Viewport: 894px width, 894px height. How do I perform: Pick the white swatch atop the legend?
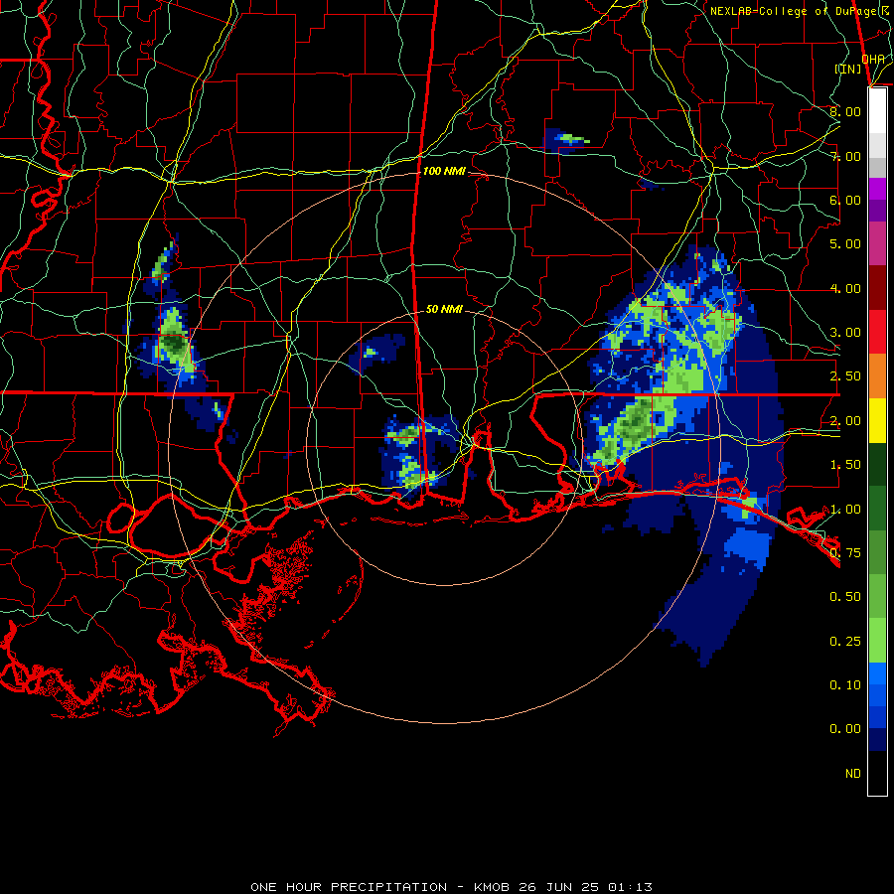tap(877, 110)
